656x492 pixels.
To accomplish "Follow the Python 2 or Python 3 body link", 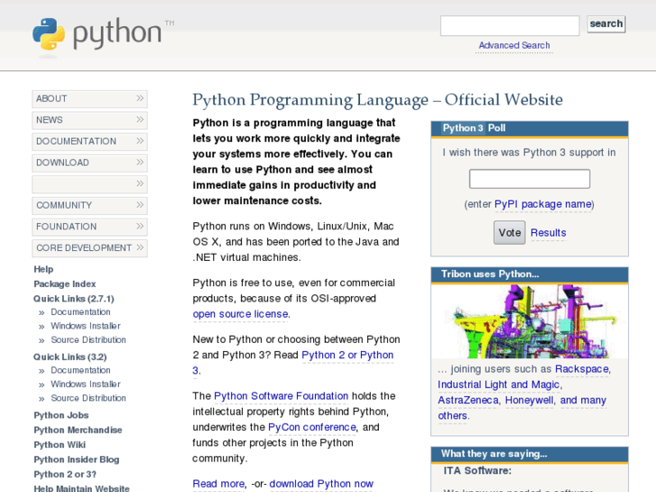I will click(347, 355).
